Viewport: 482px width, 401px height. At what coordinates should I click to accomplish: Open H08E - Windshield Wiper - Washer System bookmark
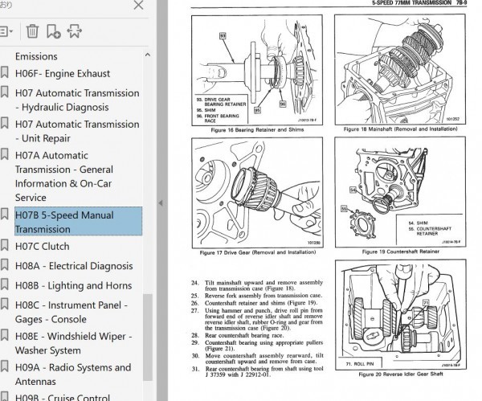(73, 343)
